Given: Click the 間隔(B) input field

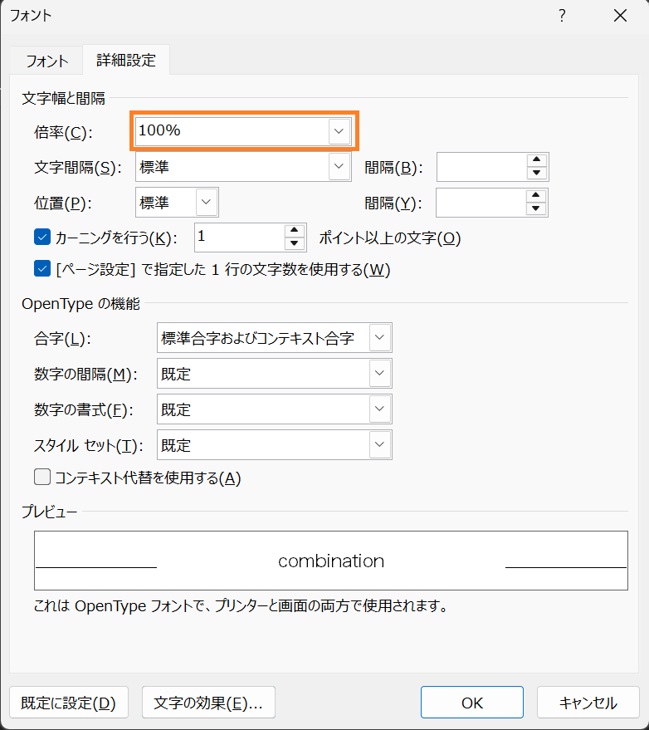Looking at the screenshot, I should pyautogui.click(x=481, y=167).
